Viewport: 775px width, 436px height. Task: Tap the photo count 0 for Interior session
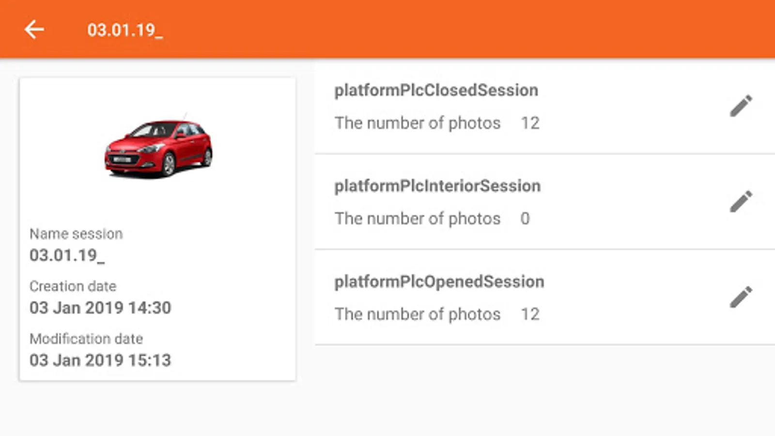coord(525,218)
